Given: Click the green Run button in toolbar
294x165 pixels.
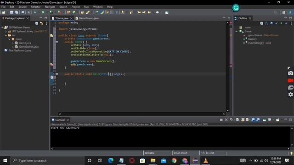Looking at the screenshot, I should [x=43, y=12].
